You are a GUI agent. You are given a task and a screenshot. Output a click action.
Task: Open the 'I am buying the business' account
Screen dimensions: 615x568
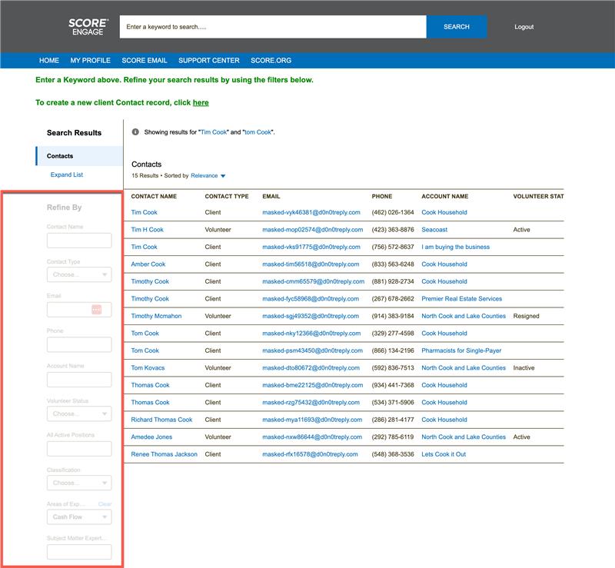455,247
